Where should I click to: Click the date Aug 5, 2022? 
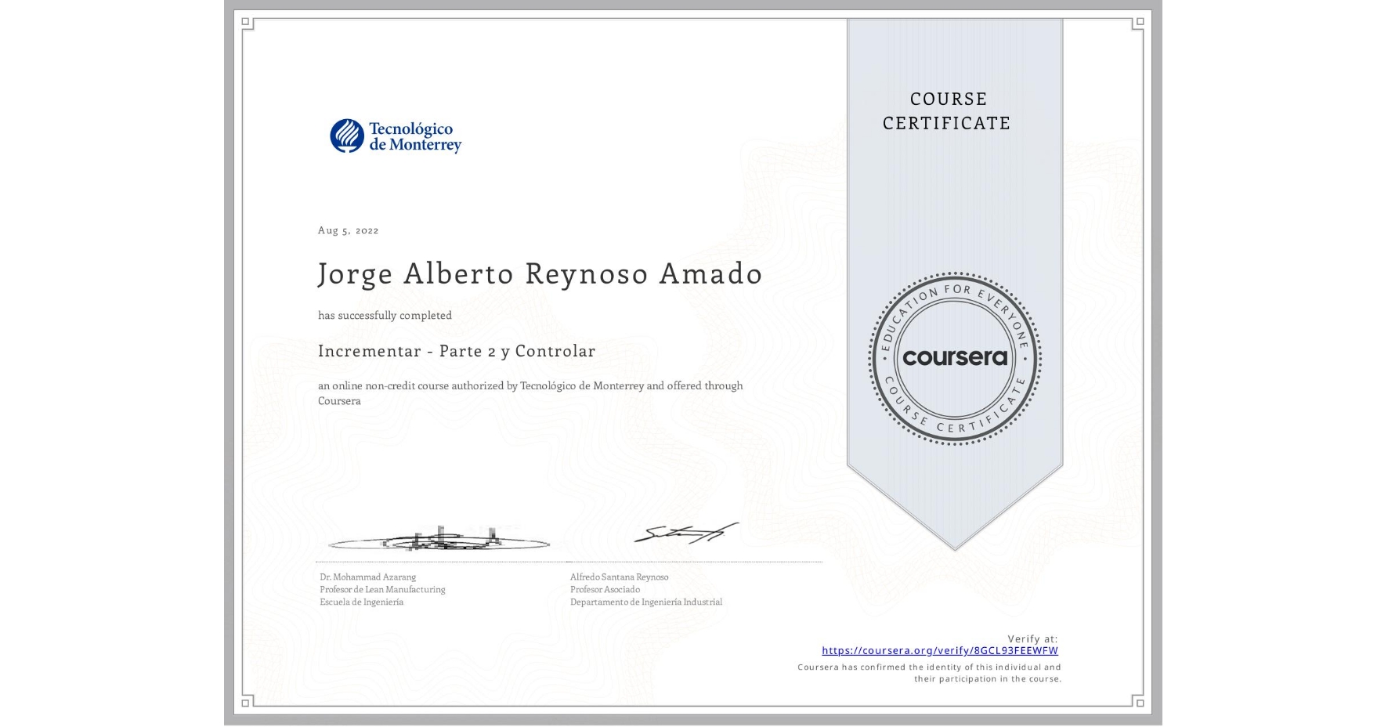[348, 230]
